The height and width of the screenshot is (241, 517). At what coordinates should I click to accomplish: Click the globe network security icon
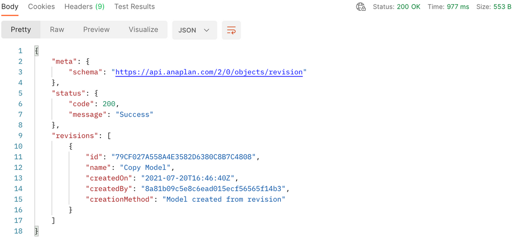(361, 7)
